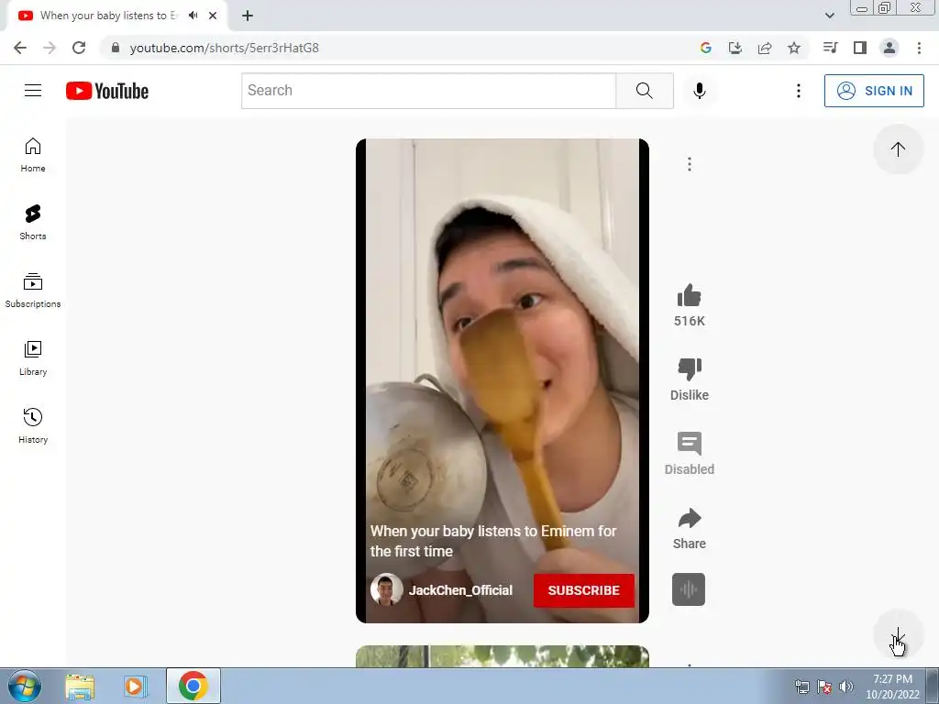Open the Chrome three-dot menu
The height and width of the screenshot is (704, 939).
coord(919,48)
